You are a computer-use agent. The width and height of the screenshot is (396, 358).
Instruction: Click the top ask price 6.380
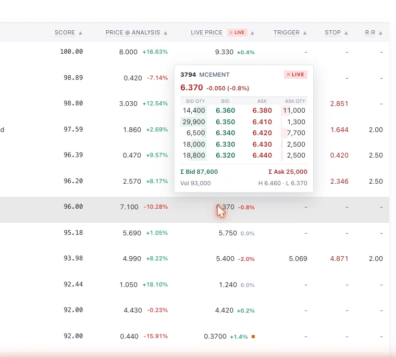click(x=262, y=111)
